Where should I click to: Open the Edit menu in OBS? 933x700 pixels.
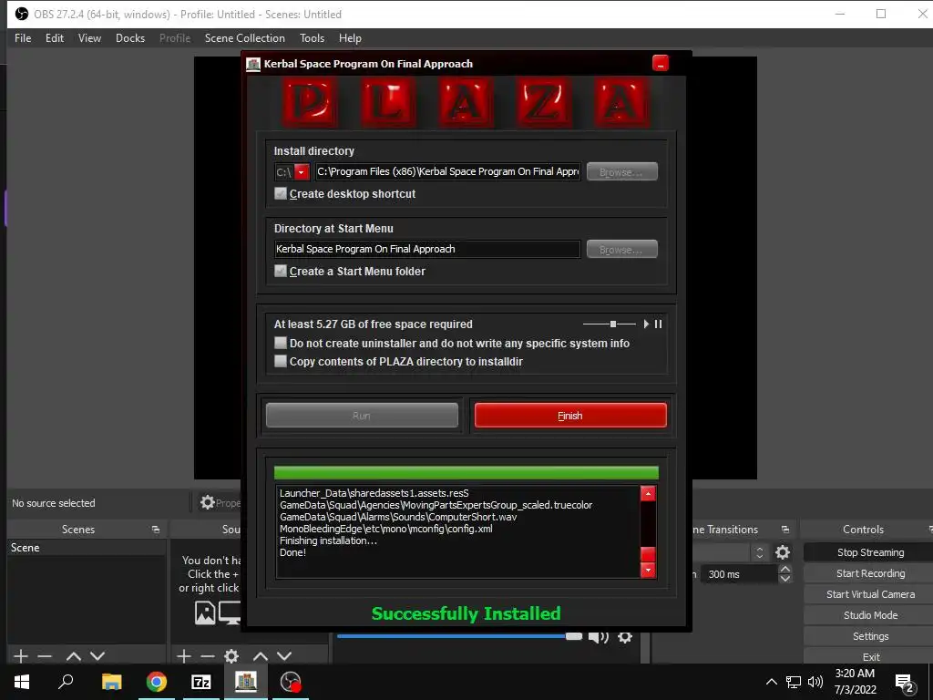pos(54,38)
